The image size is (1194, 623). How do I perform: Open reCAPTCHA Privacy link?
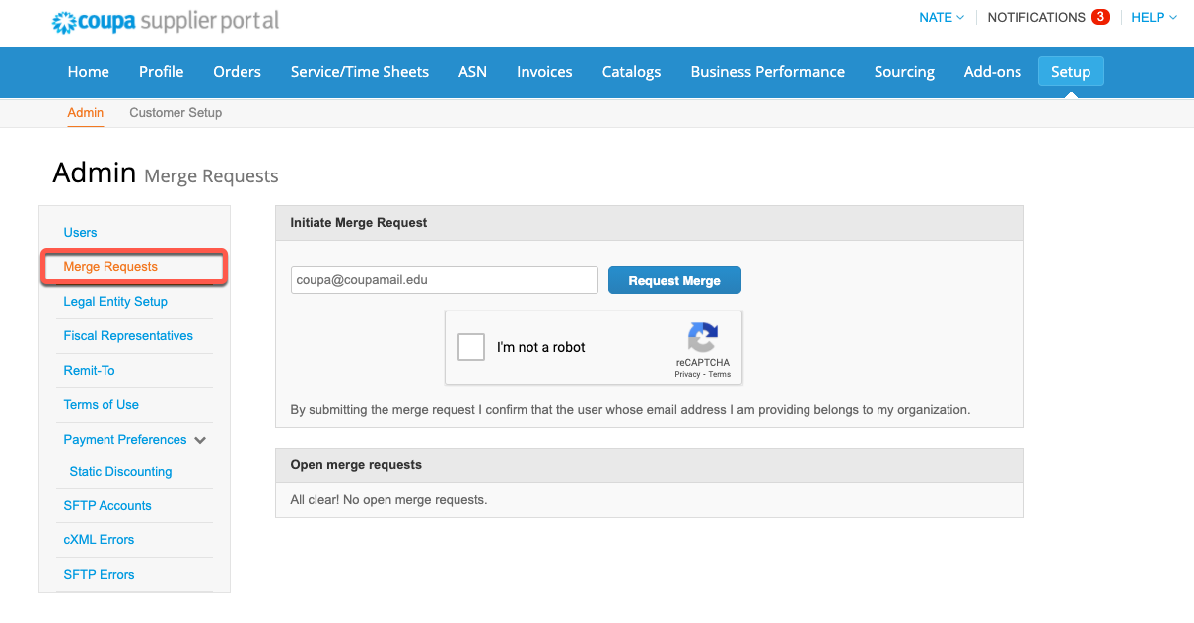687,375
